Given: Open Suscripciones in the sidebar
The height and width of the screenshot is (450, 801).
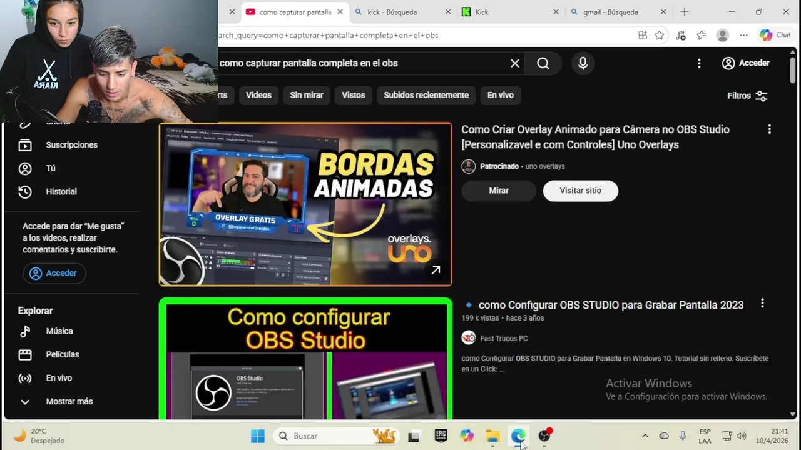Looking at the screenshot, I should click(x=72, y=145).
